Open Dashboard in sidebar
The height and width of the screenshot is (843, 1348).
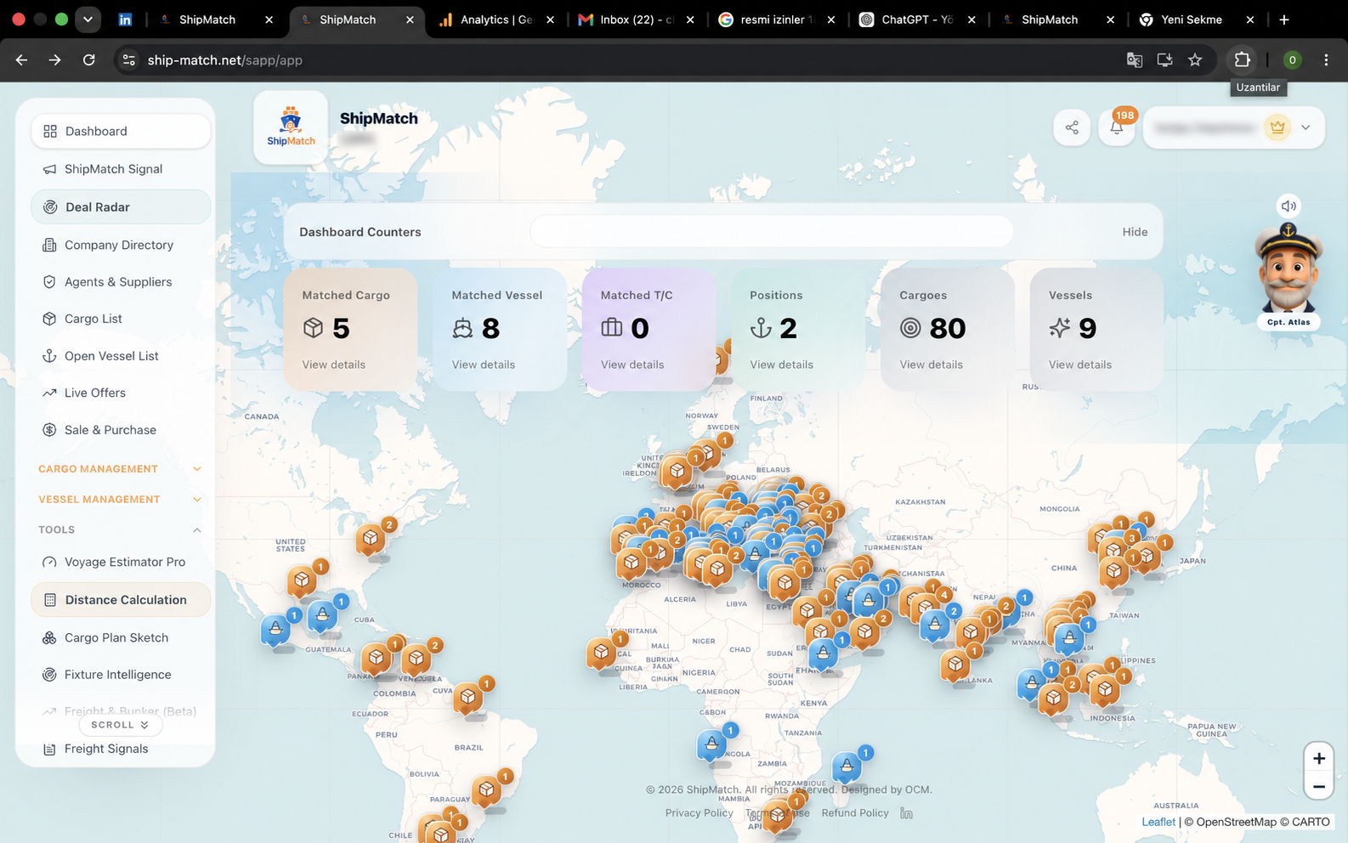point(121,131)
